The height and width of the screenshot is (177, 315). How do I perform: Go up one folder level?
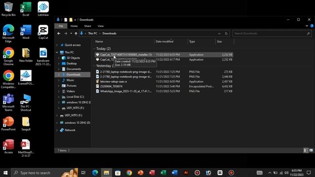76,33
